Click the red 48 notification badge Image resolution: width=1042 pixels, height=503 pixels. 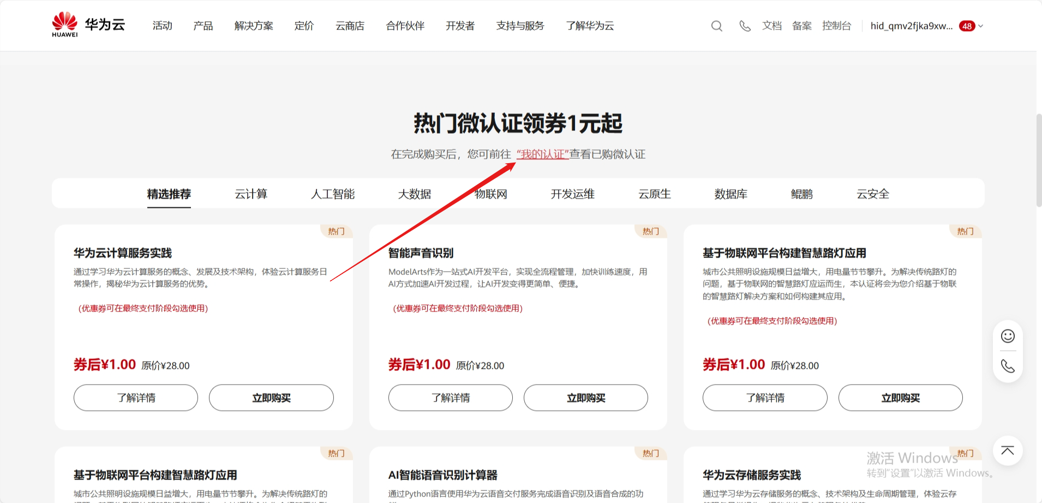(x=967, y=26)
